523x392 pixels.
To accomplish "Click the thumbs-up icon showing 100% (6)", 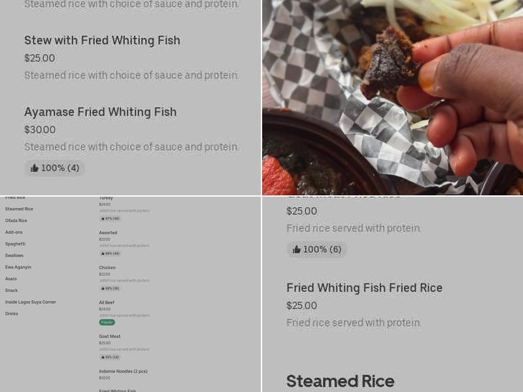I will [297, 250].
